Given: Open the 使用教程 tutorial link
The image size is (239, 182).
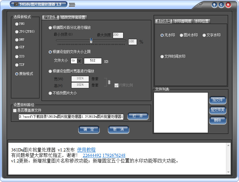Looking at the screenshot, I should point(86,150).
